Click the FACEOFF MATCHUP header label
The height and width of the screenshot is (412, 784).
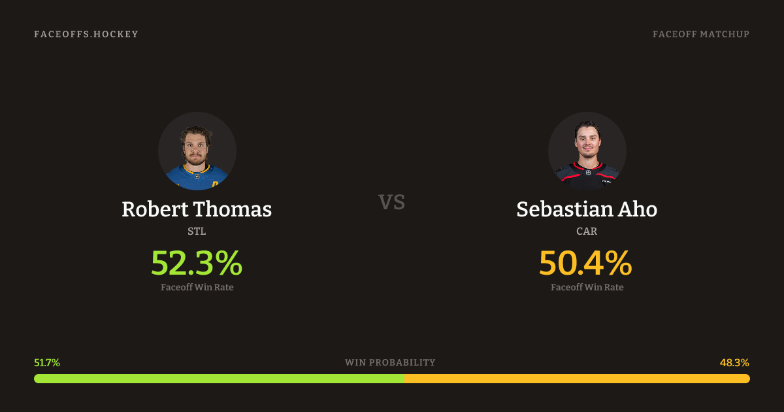pos(700,34)
